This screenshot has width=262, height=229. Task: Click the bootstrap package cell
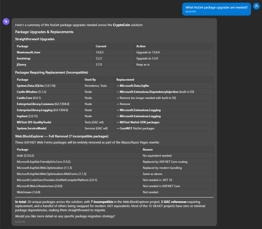pyautogui.click(x=55, y=58)
